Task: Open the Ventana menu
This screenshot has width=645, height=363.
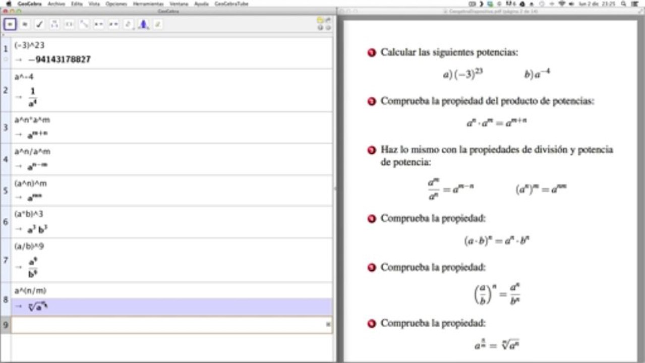Action: (x=179, y=3)
